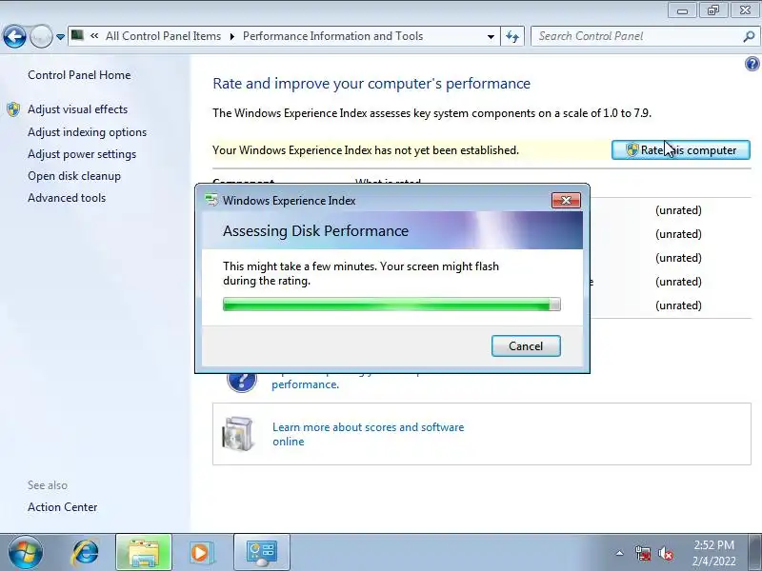Select the 'Assessing Disk Performance' heading
This screenshot has width=762, height=571.
315,230
